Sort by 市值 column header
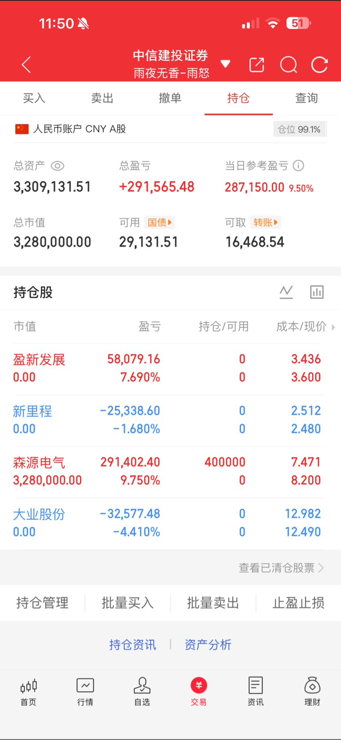Image resolution: width=341 pixels, height=740 pixels. pyautogui.click(x=25, y=327)
